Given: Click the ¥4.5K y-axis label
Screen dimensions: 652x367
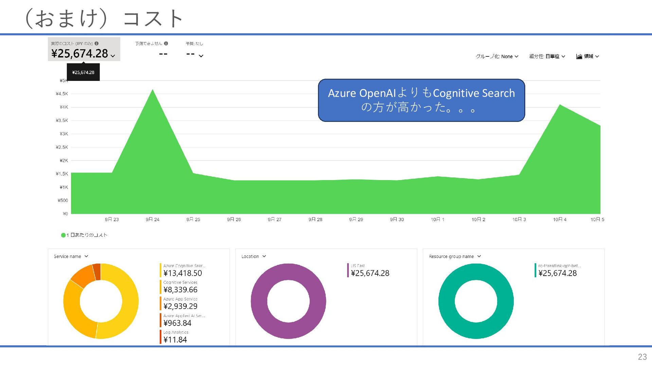Looking at the screenshot, I should (62, 94).
